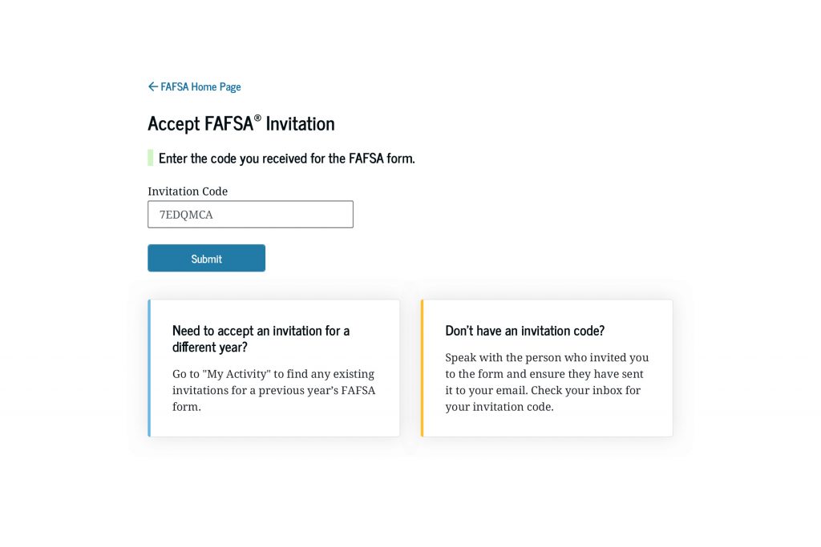Click the Invitation Code label

tap(187, 191)
